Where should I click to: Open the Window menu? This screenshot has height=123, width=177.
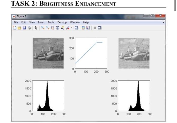[x=75, y=22]
